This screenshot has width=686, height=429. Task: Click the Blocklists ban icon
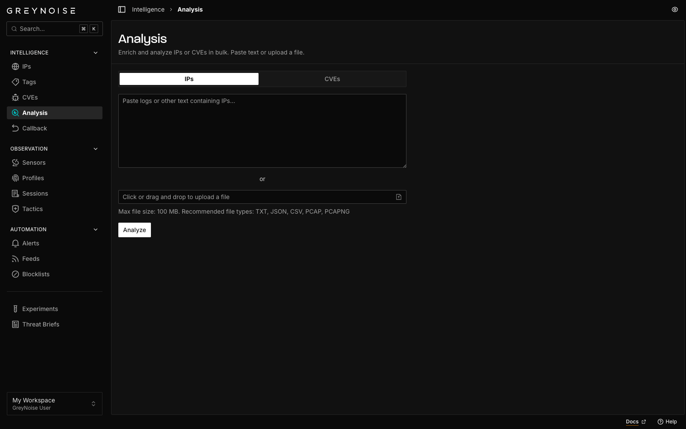tap(15, 274)
